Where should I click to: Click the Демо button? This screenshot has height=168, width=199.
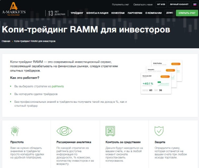tap(170, 13)
